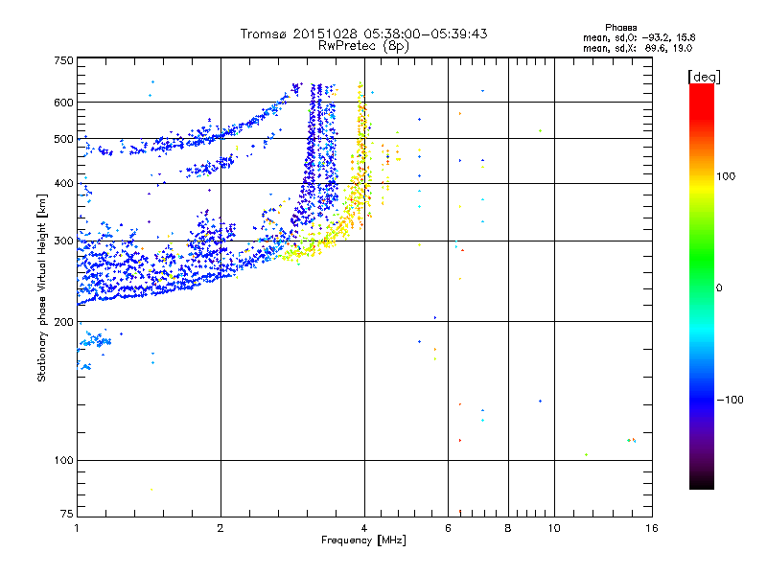Click the -100 tick label beside color bar

732,399
